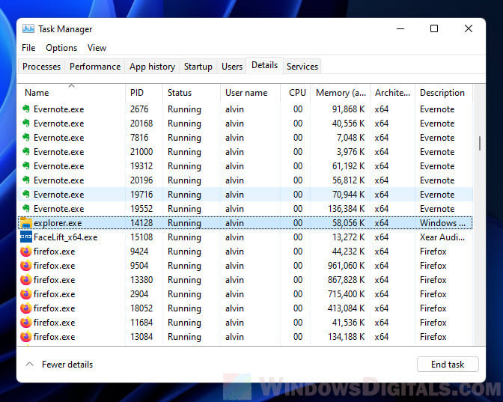
Task: Click Firefox icon in PID 11684 row
Action: click(26, 323)
